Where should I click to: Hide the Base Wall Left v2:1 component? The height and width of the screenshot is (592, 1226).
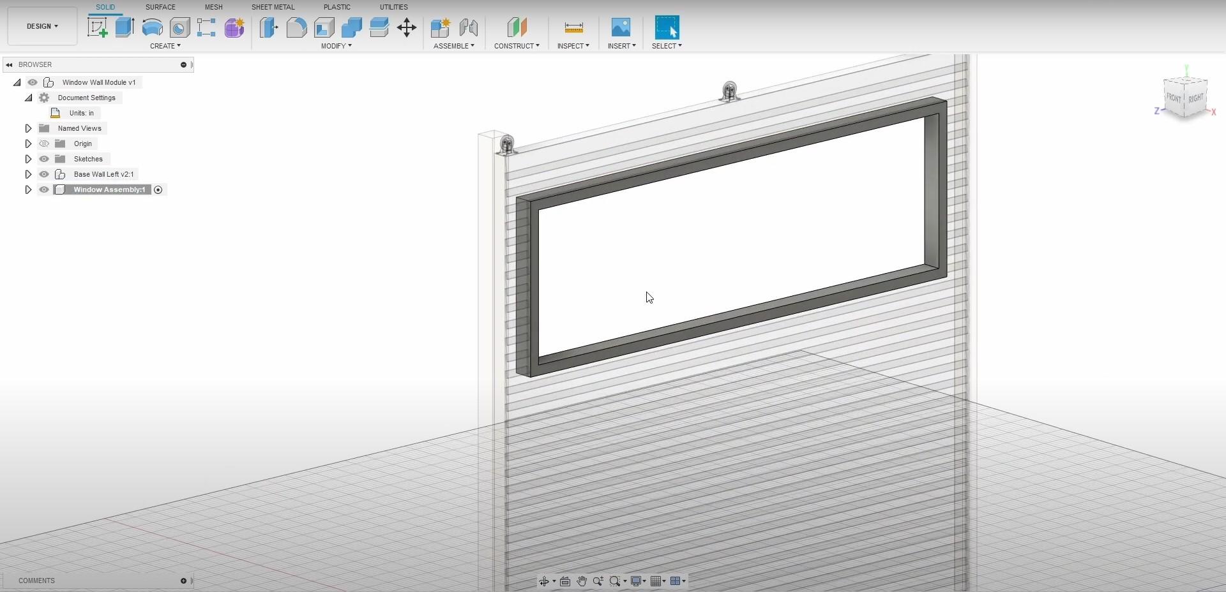tap(44, 174)
